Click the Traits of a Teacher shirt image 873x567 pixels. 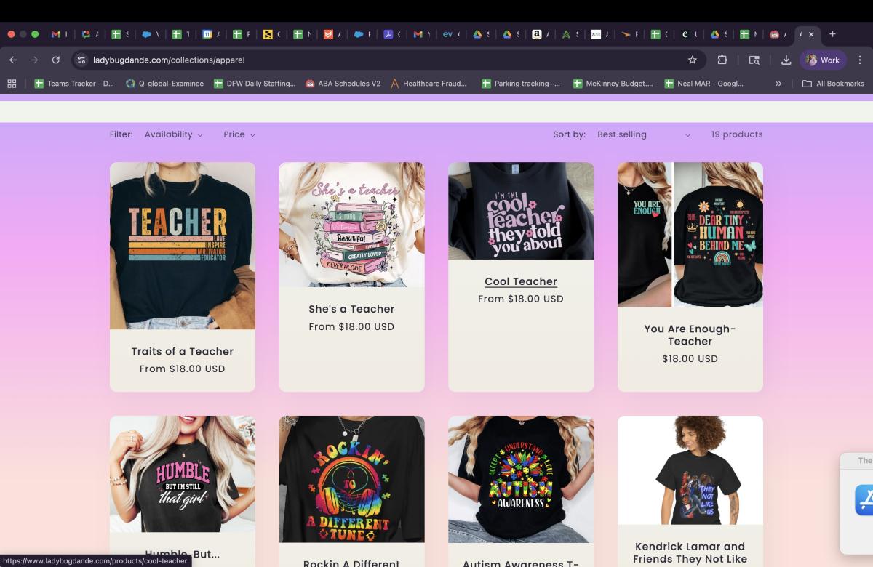pos(183,245)
